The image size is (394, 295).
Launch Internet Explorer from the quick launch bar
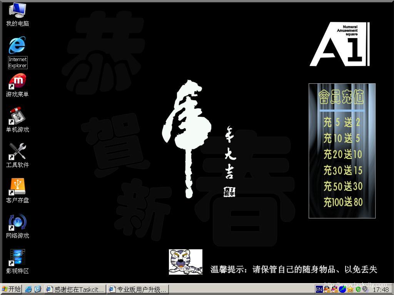tap(28, 289)
